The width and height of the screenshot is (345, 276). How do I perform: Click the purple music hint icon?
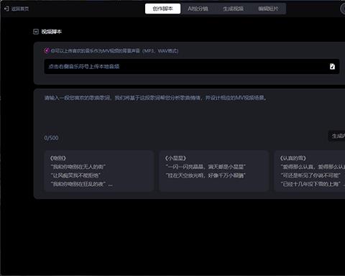47,50
